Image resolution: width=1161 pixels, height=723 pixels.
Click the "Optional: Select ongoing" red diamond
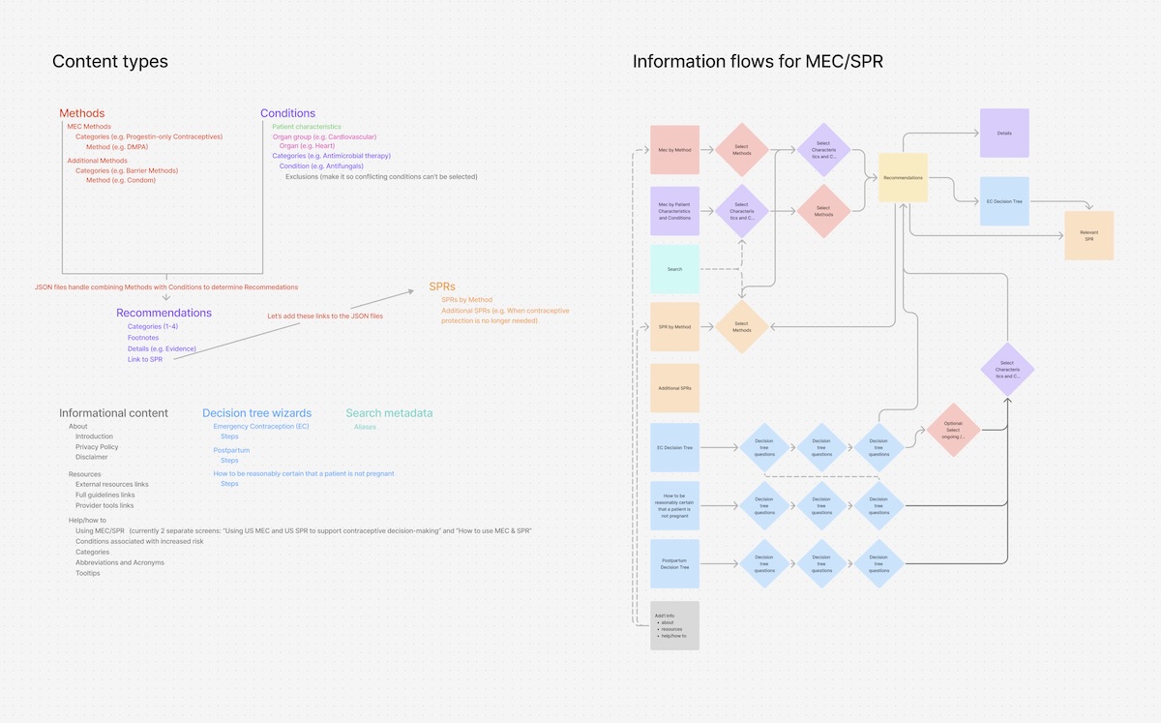point(952,429)
